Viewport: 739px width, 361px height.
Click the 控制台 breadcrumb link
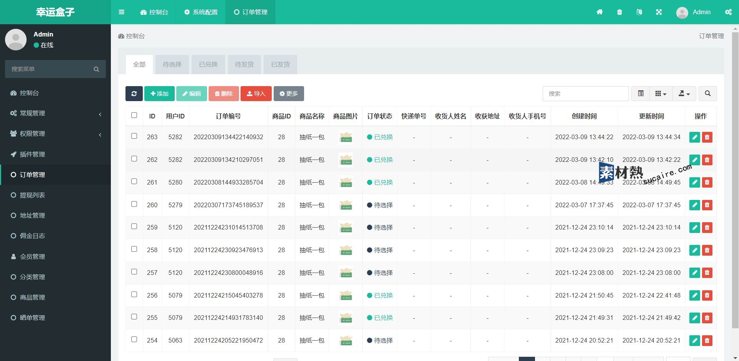pyautogui.click(x=132, y=36)
